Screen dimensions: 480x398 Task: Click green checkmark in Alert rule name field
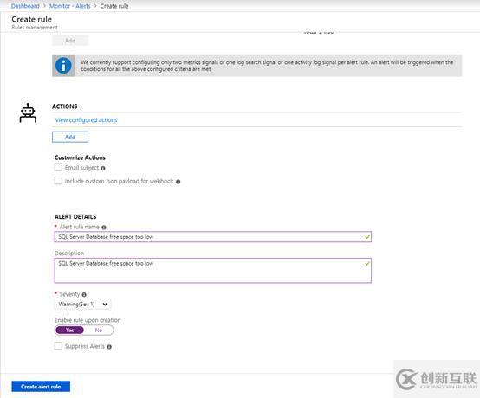tap(367, 237)
